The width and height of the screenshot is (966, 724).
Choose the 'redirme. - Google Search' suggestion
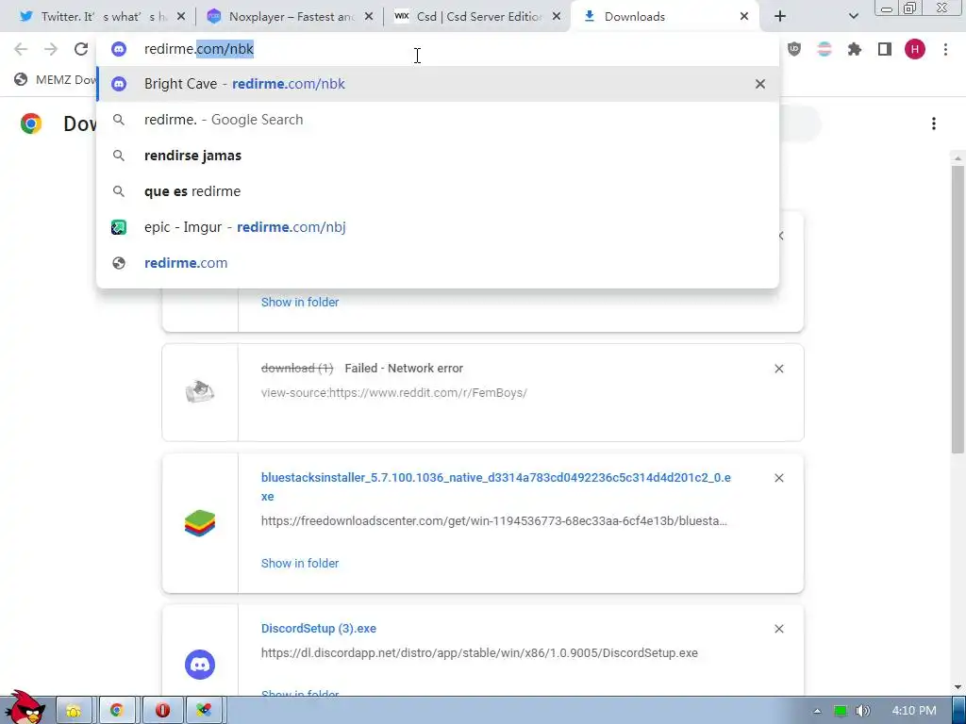[x=438, y=120]
